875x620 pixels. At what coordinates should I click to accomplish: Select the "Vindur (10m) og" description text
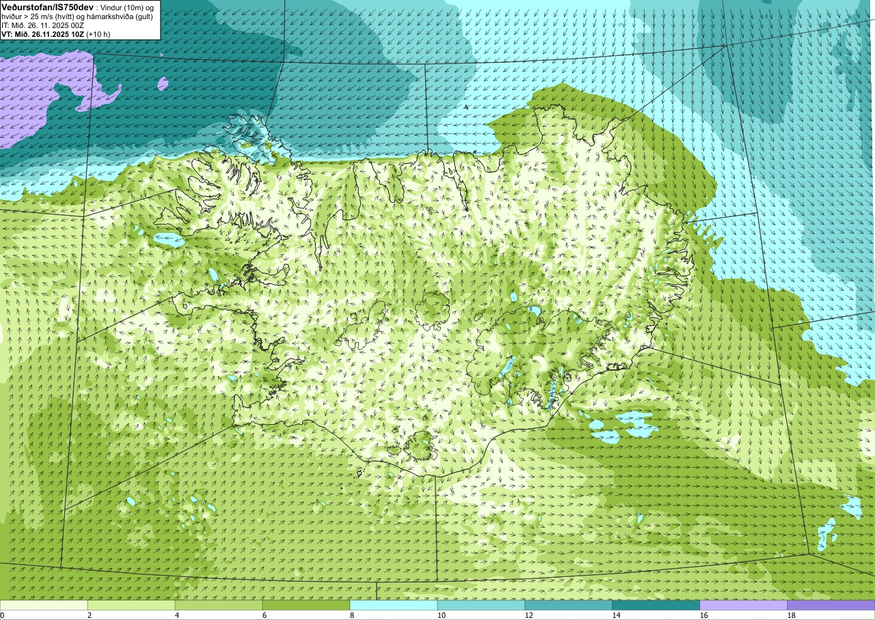point(126,8)
